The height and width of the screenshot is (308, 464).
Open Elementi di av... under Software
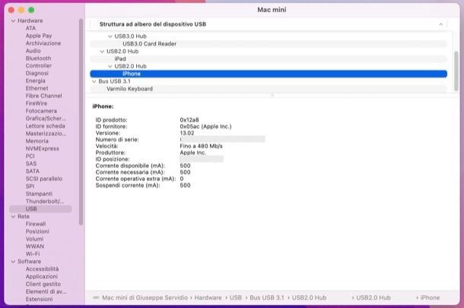click(46, 292)
